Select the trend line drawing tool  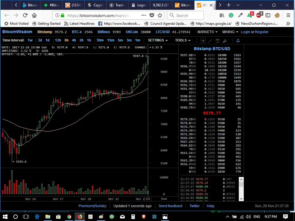click(x=210, y=40)
